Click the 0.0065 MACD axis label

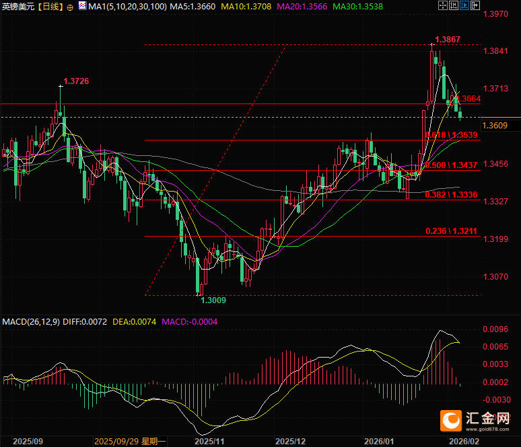click(x=495, y=347)
